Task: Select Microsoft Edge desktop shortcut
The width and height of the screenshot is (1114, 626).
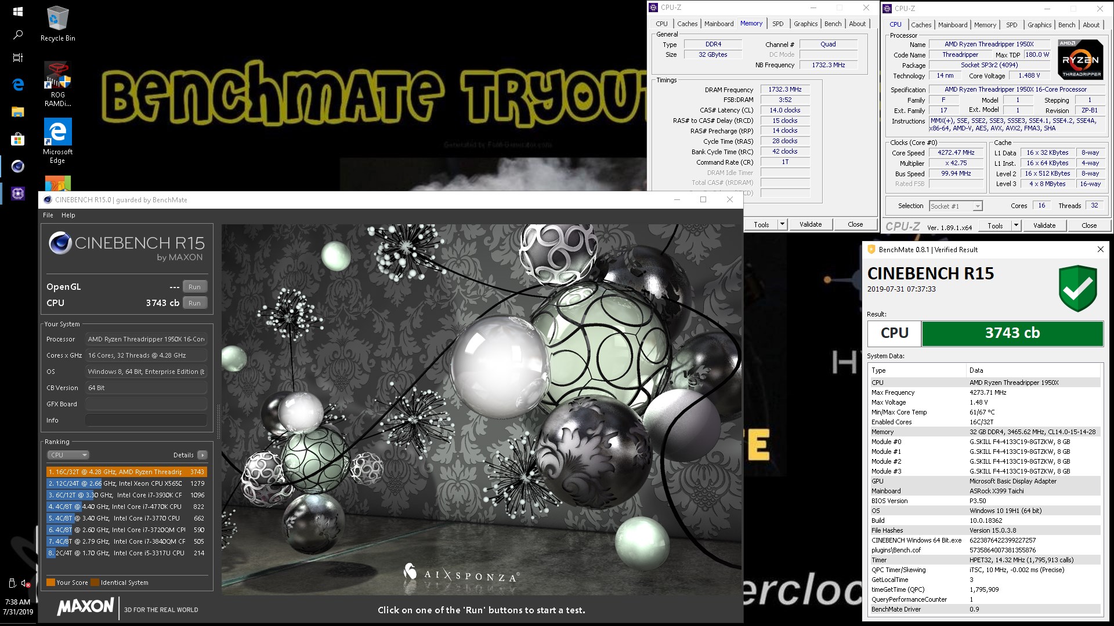Action: coord(57,141)
